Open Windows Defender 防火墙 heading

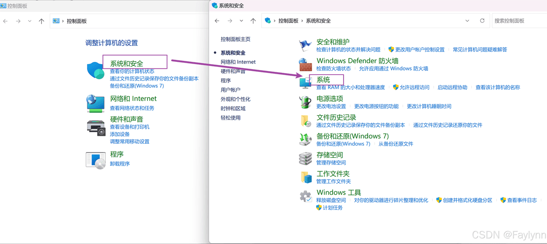coord(358,60)
